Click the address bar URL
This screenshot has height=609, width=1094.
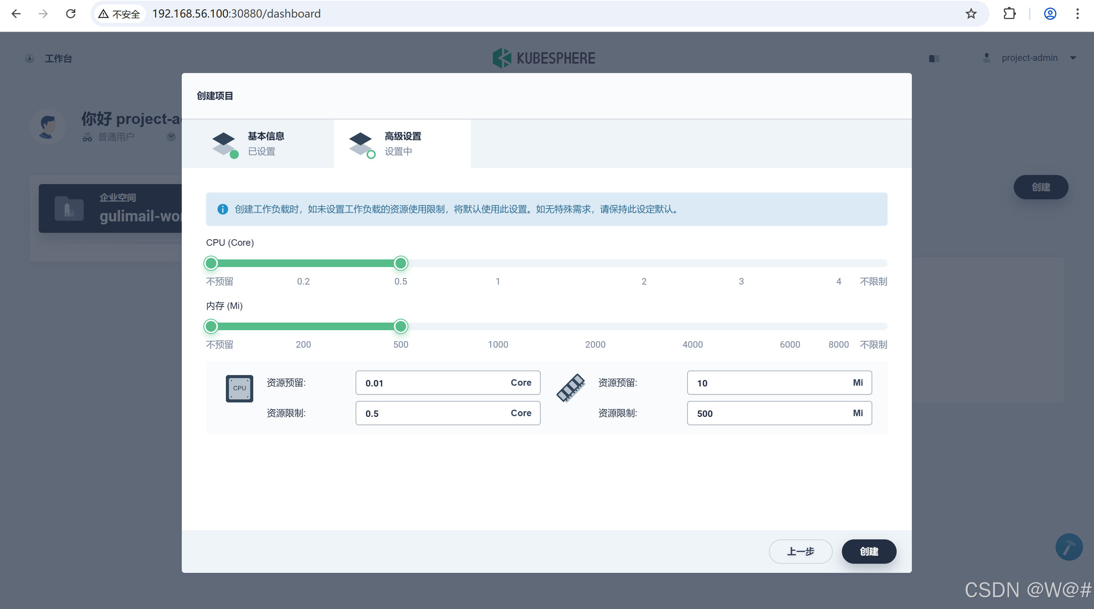coord(236,14)
